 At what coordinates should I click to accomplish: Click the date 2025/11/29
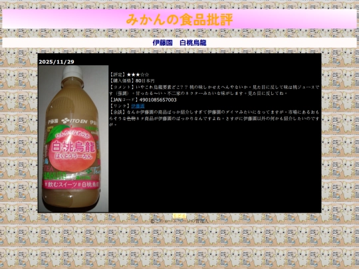[x=57, y=62]
